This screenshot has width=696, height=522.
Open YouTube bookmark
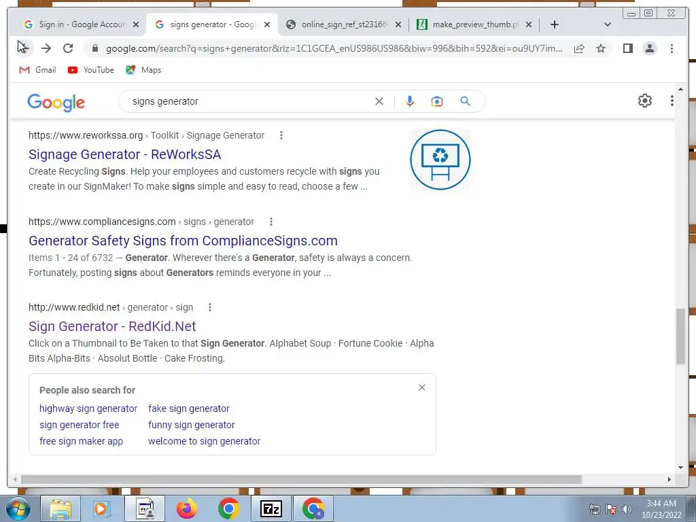click(91, 70)
